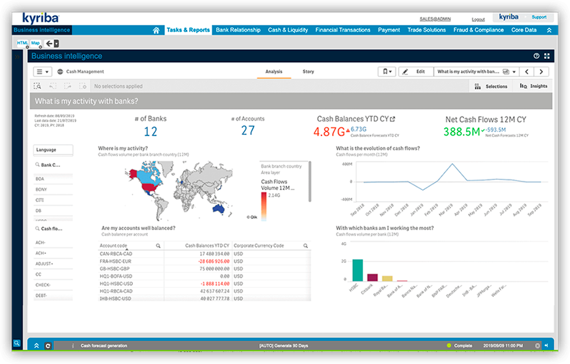Click the Edit sheet button
Screen dimensions: 570x364
pos(415,72)
